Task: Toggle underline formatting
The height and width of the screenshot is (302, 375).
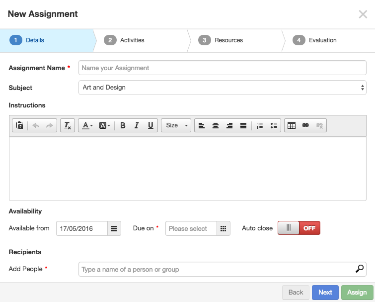Action: pyautogui.click(x=150, y=125)
